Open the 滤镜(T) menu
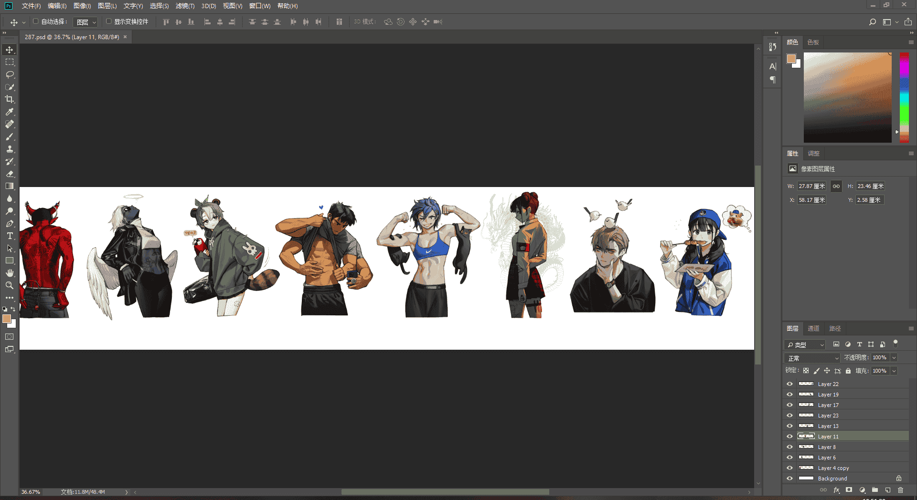Screen dimensions: 917x500 pos(185,6)
